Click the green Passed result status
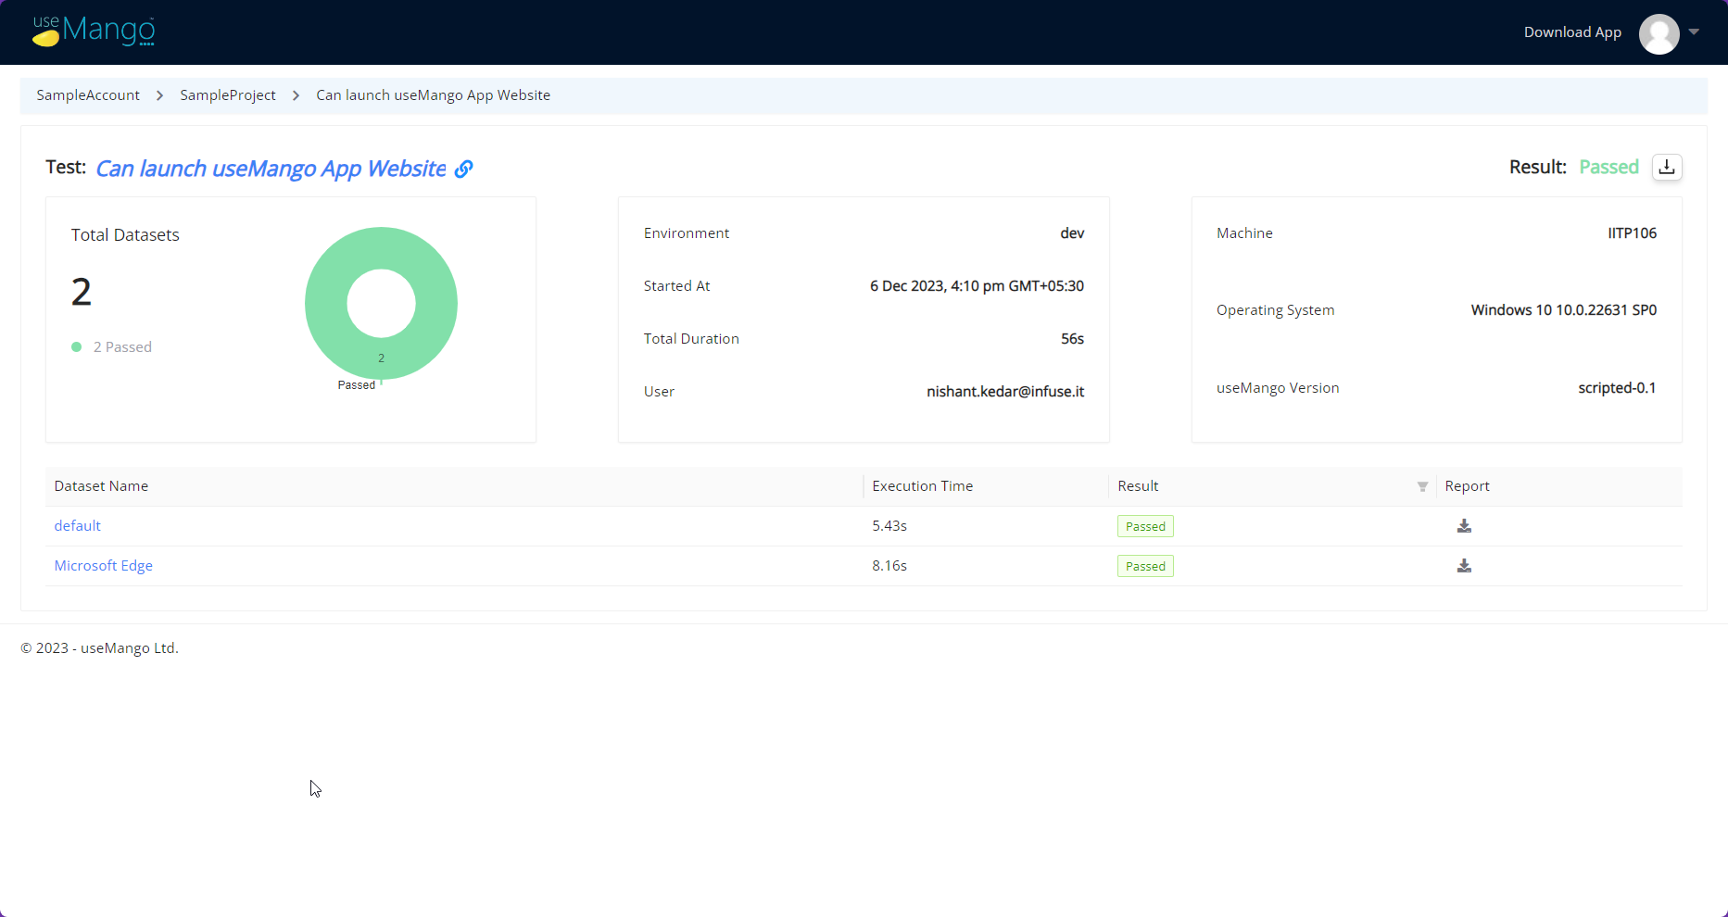Viewport: 1728px width, 917px height. (1608, 167)
